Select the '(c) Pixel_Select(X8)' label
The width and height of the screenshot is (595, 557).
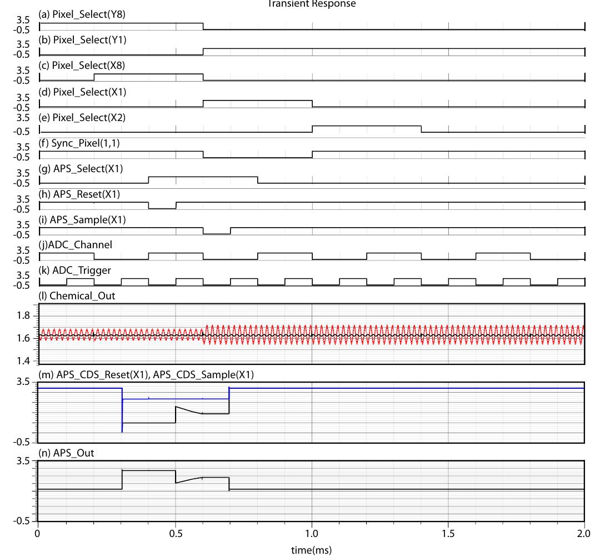[x=82, y=66]
